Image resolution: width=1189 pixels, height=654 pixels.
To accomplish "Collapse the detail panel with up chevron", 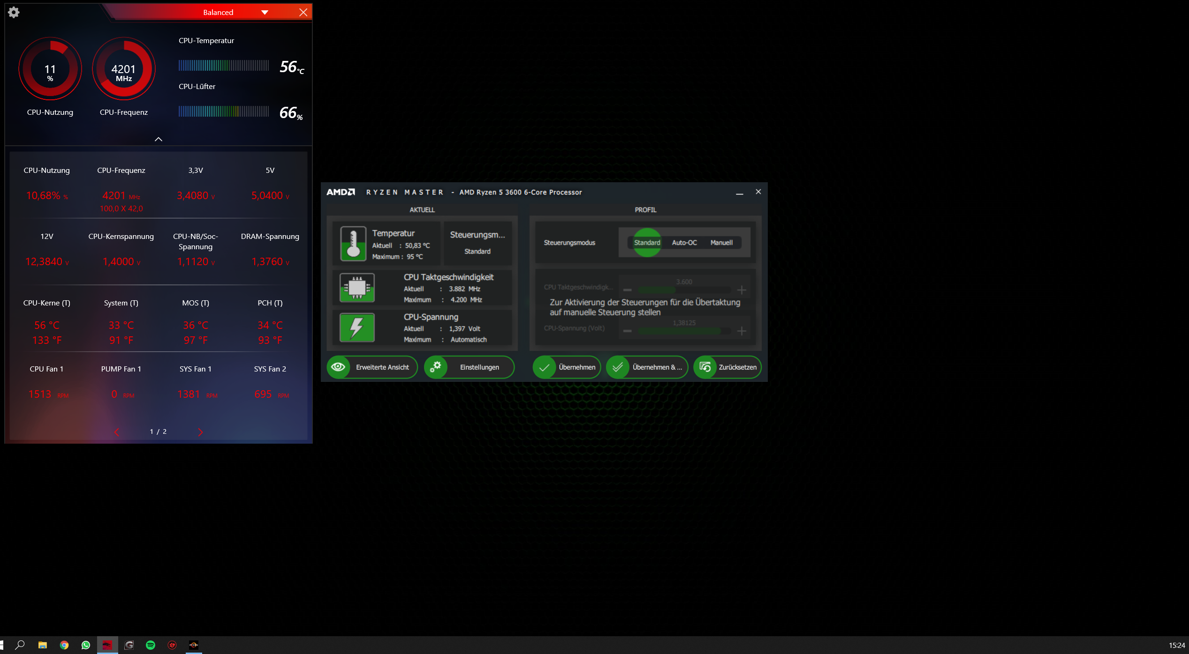I will (x=159, y=139).
